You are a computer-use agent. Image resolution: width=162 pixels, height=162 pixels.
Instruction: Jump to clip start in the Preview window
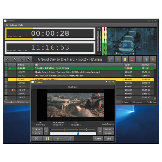[37, 139]
